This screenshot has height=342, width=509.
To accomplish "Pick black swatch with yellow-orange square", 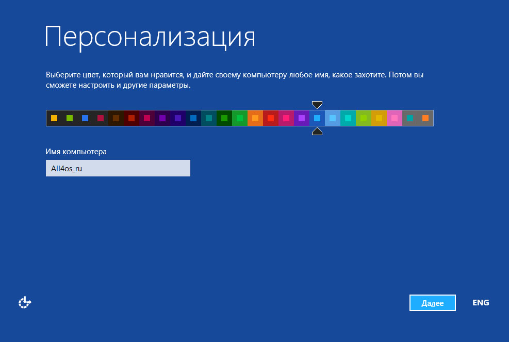I will point(54,118).
